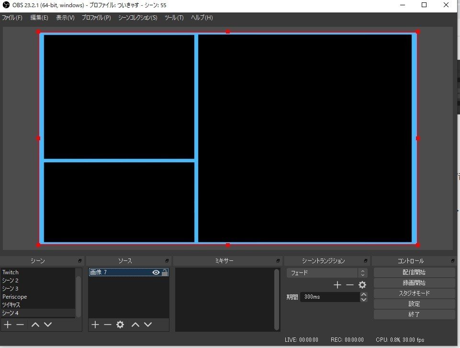Screen dimensions: 460x348
Task: Start streaming with 配信開始 button
Action: pyautogui.click(x=414, y=272)
